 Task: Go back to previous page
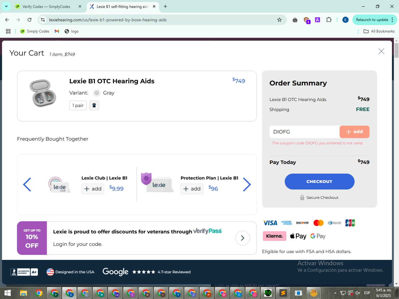(x=7, y=20)
